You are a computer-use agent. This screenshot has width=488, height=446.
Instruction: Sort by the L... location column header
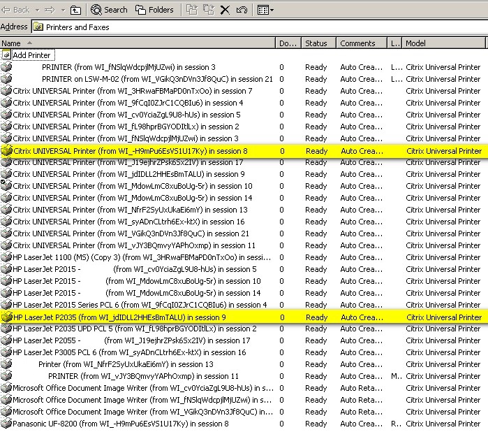point(394,43)
